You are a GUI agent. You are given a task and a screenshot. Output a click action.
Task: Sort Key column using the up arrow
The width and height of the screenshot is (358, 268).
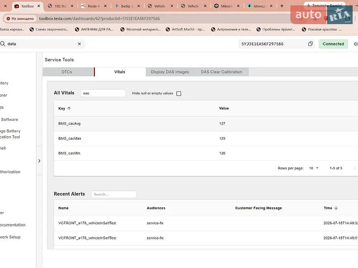click(x=69, y=109)
